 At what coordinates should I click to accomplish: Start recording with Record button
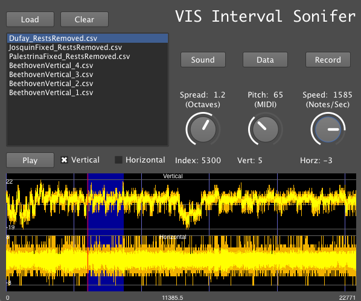pyautogui.click(x=328, y=60)
